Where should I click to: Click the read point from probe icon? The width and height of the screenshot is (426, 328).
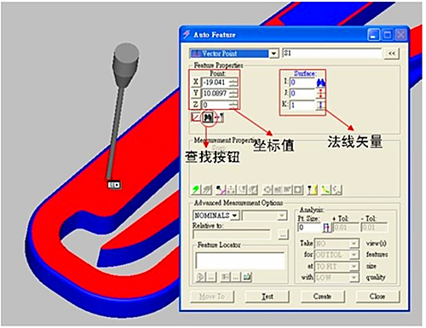tap(219, 117)
